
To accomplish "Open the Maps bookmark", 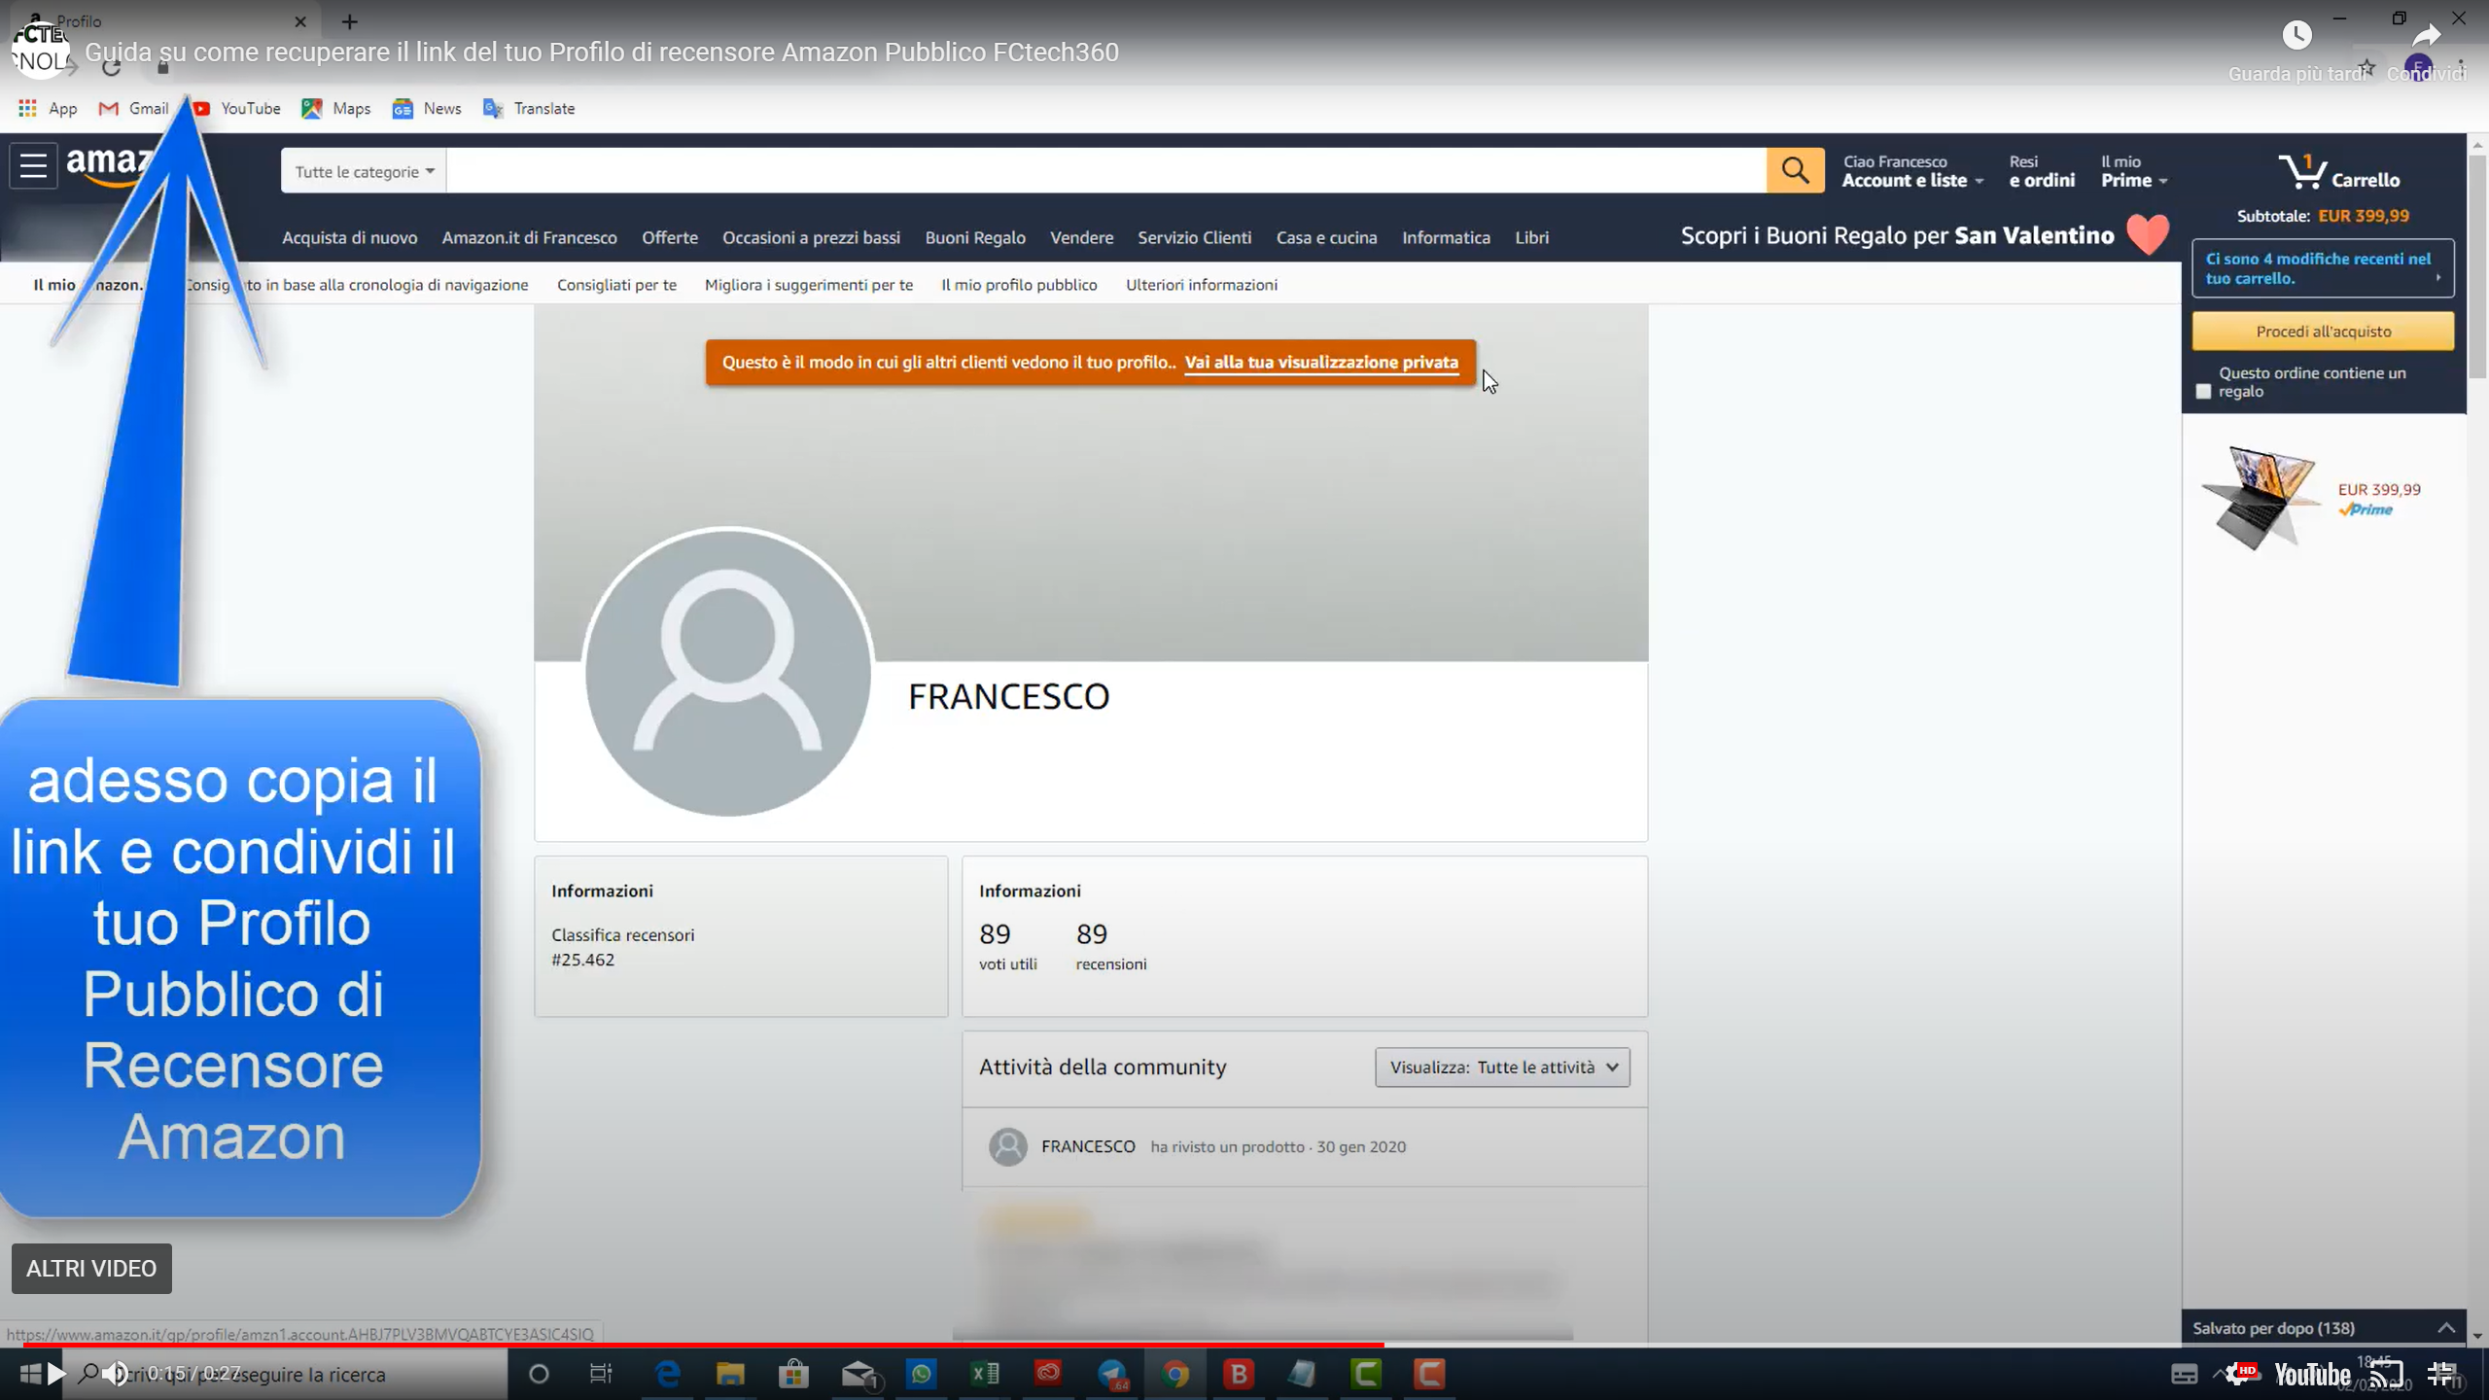I will coord(336,108).
